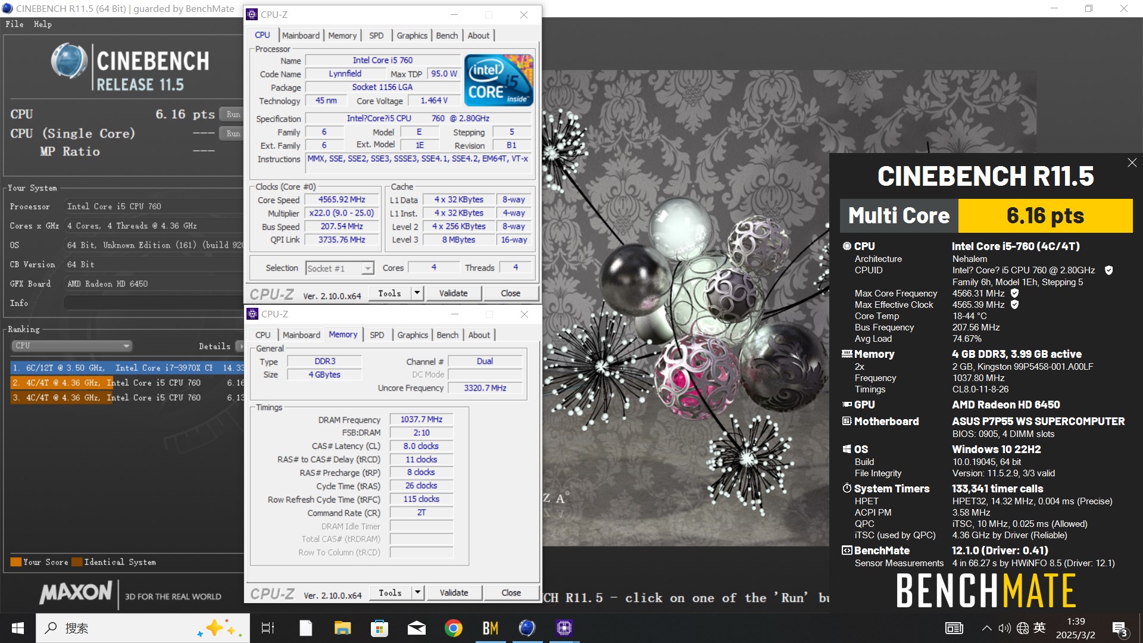The image size is (1143, 643).
Task: Run the Cinebench CPU test
Action: click(233, 114)
